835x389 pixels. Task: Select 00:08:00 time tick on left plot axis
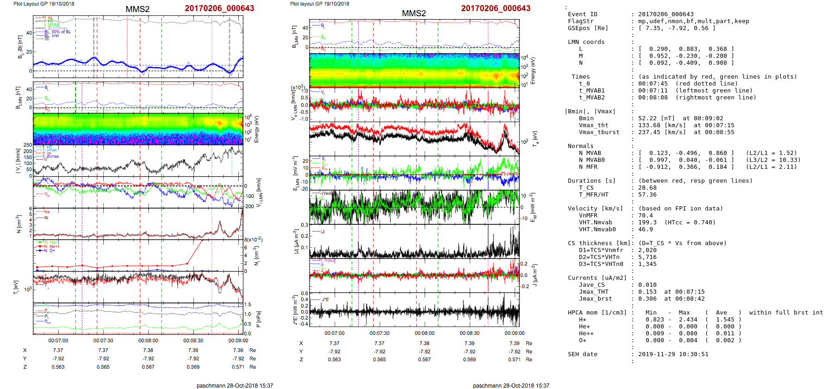(148, 341)
